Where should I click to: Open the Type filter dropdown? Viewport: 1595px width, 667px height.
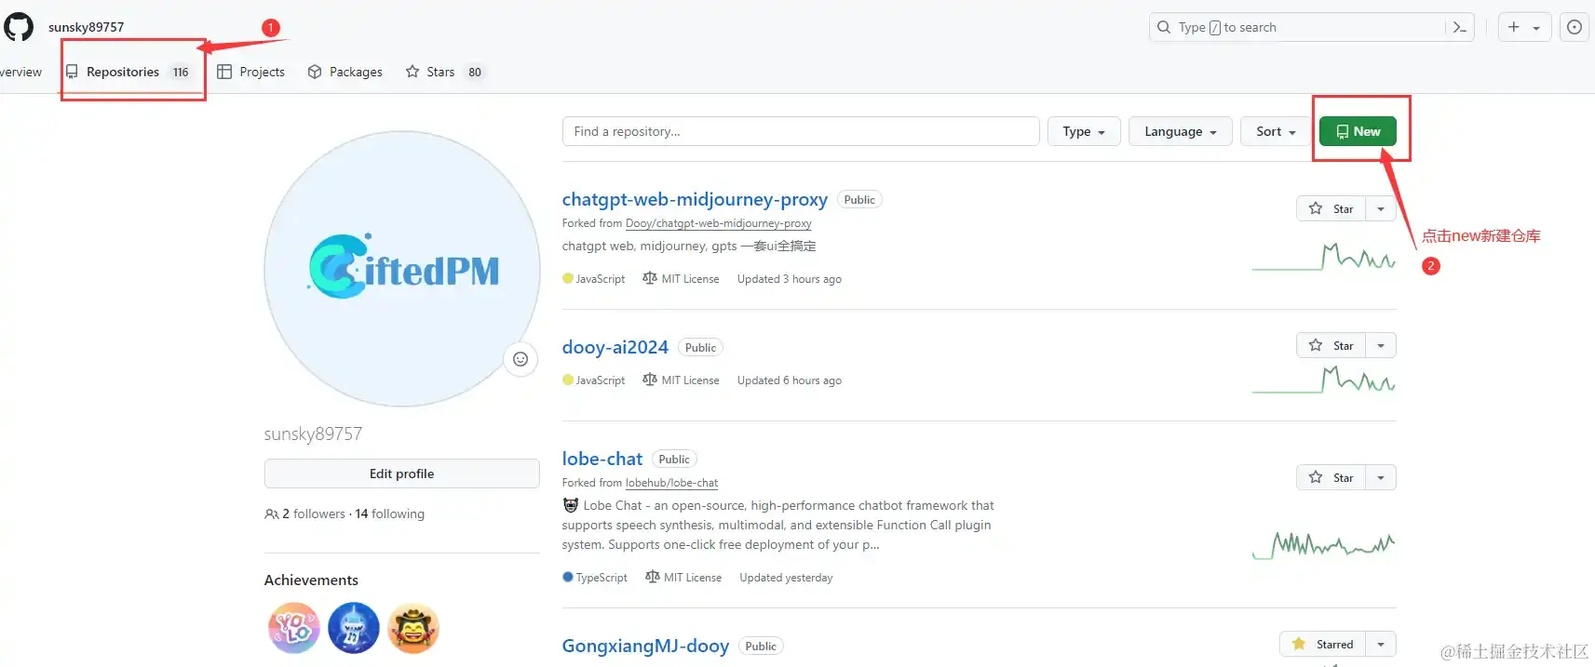coord(1084,131)
